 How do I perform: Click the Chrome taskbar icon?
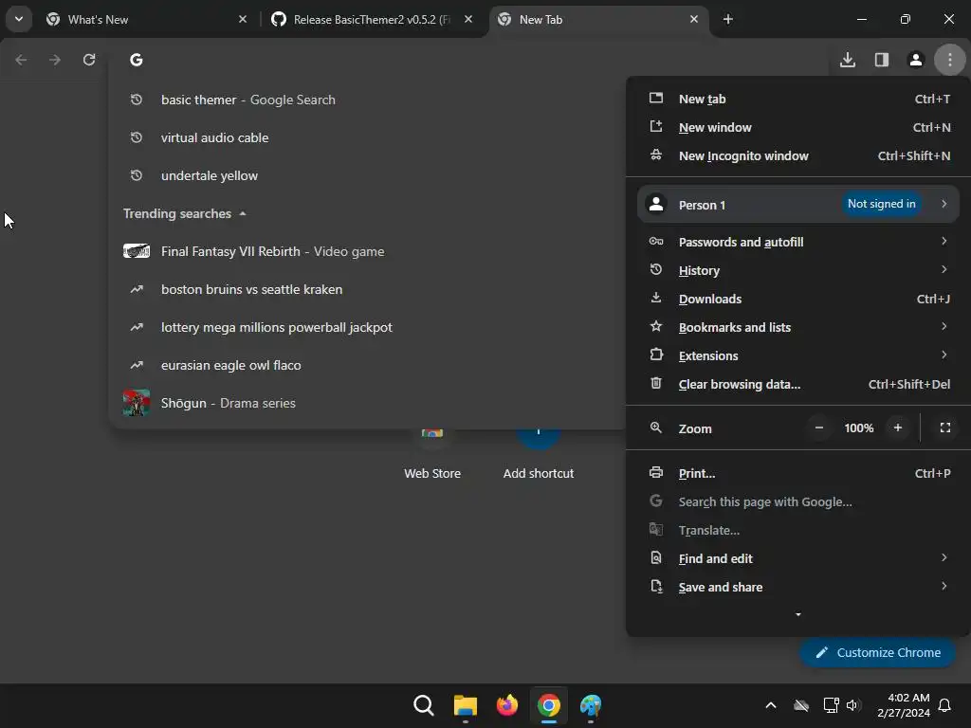pos(549,705)
